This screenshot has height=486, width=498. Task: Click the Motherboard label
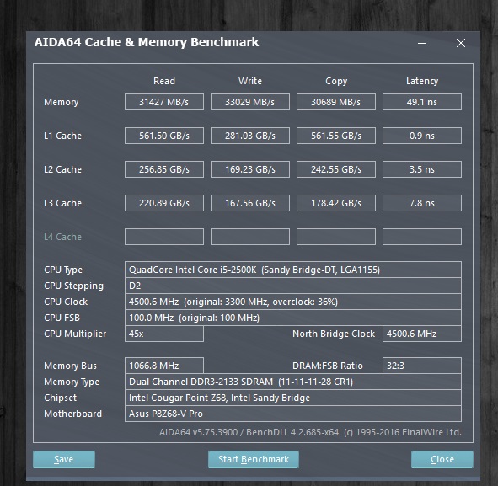pyautogui.click(x=72, y=414)
